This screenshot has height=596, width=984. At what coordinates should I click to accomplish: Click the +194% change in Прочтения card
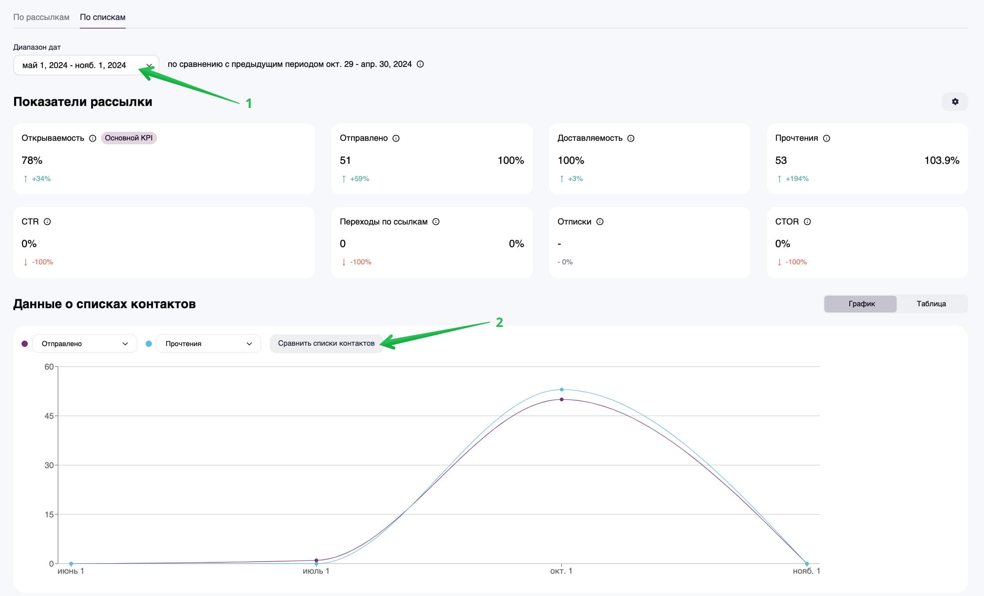coord(793,179)
